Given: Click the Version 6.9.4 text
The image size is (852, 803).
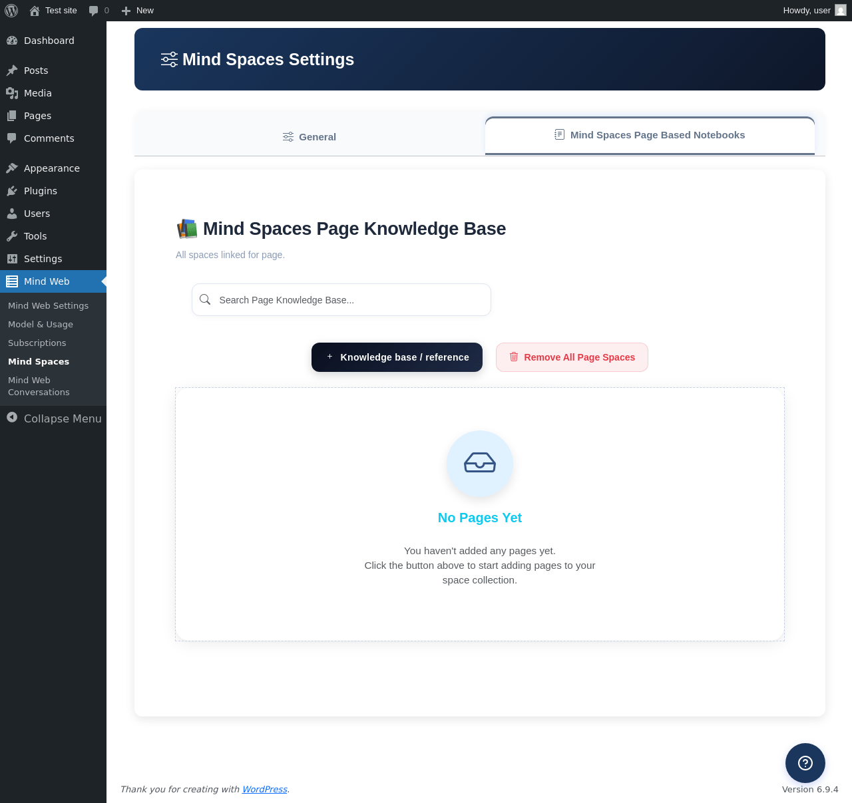Looking at the screenshot, I should pos(810,789).
